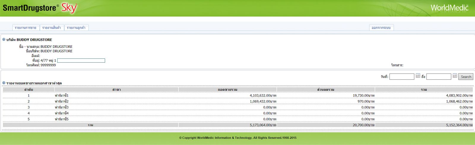Click the สาขา column header
Image resolution: width=475 pixels, height=145 pixels.
pos(116,89)
